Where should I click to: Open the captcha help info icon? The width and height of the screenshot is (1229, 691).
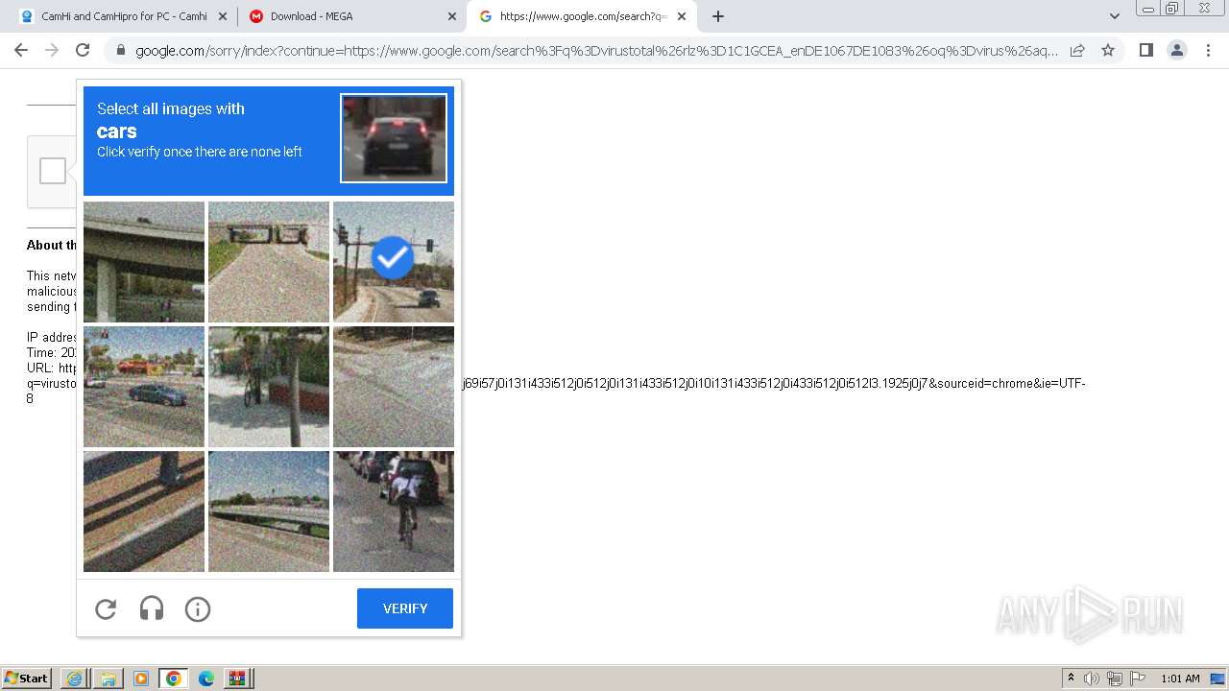click(x=198, y=608)
